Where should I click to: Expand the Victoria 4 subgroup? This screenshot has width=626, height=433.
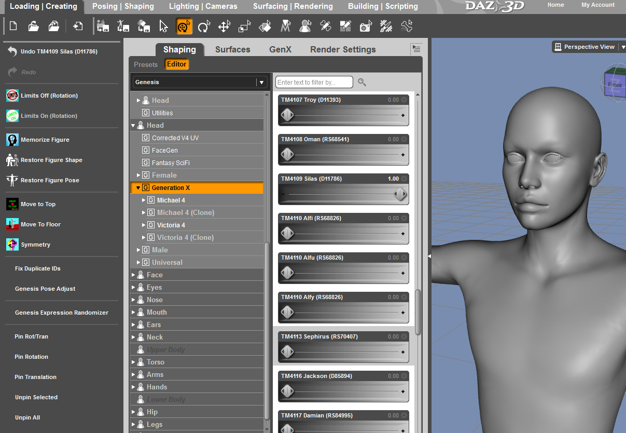[144, 225]
